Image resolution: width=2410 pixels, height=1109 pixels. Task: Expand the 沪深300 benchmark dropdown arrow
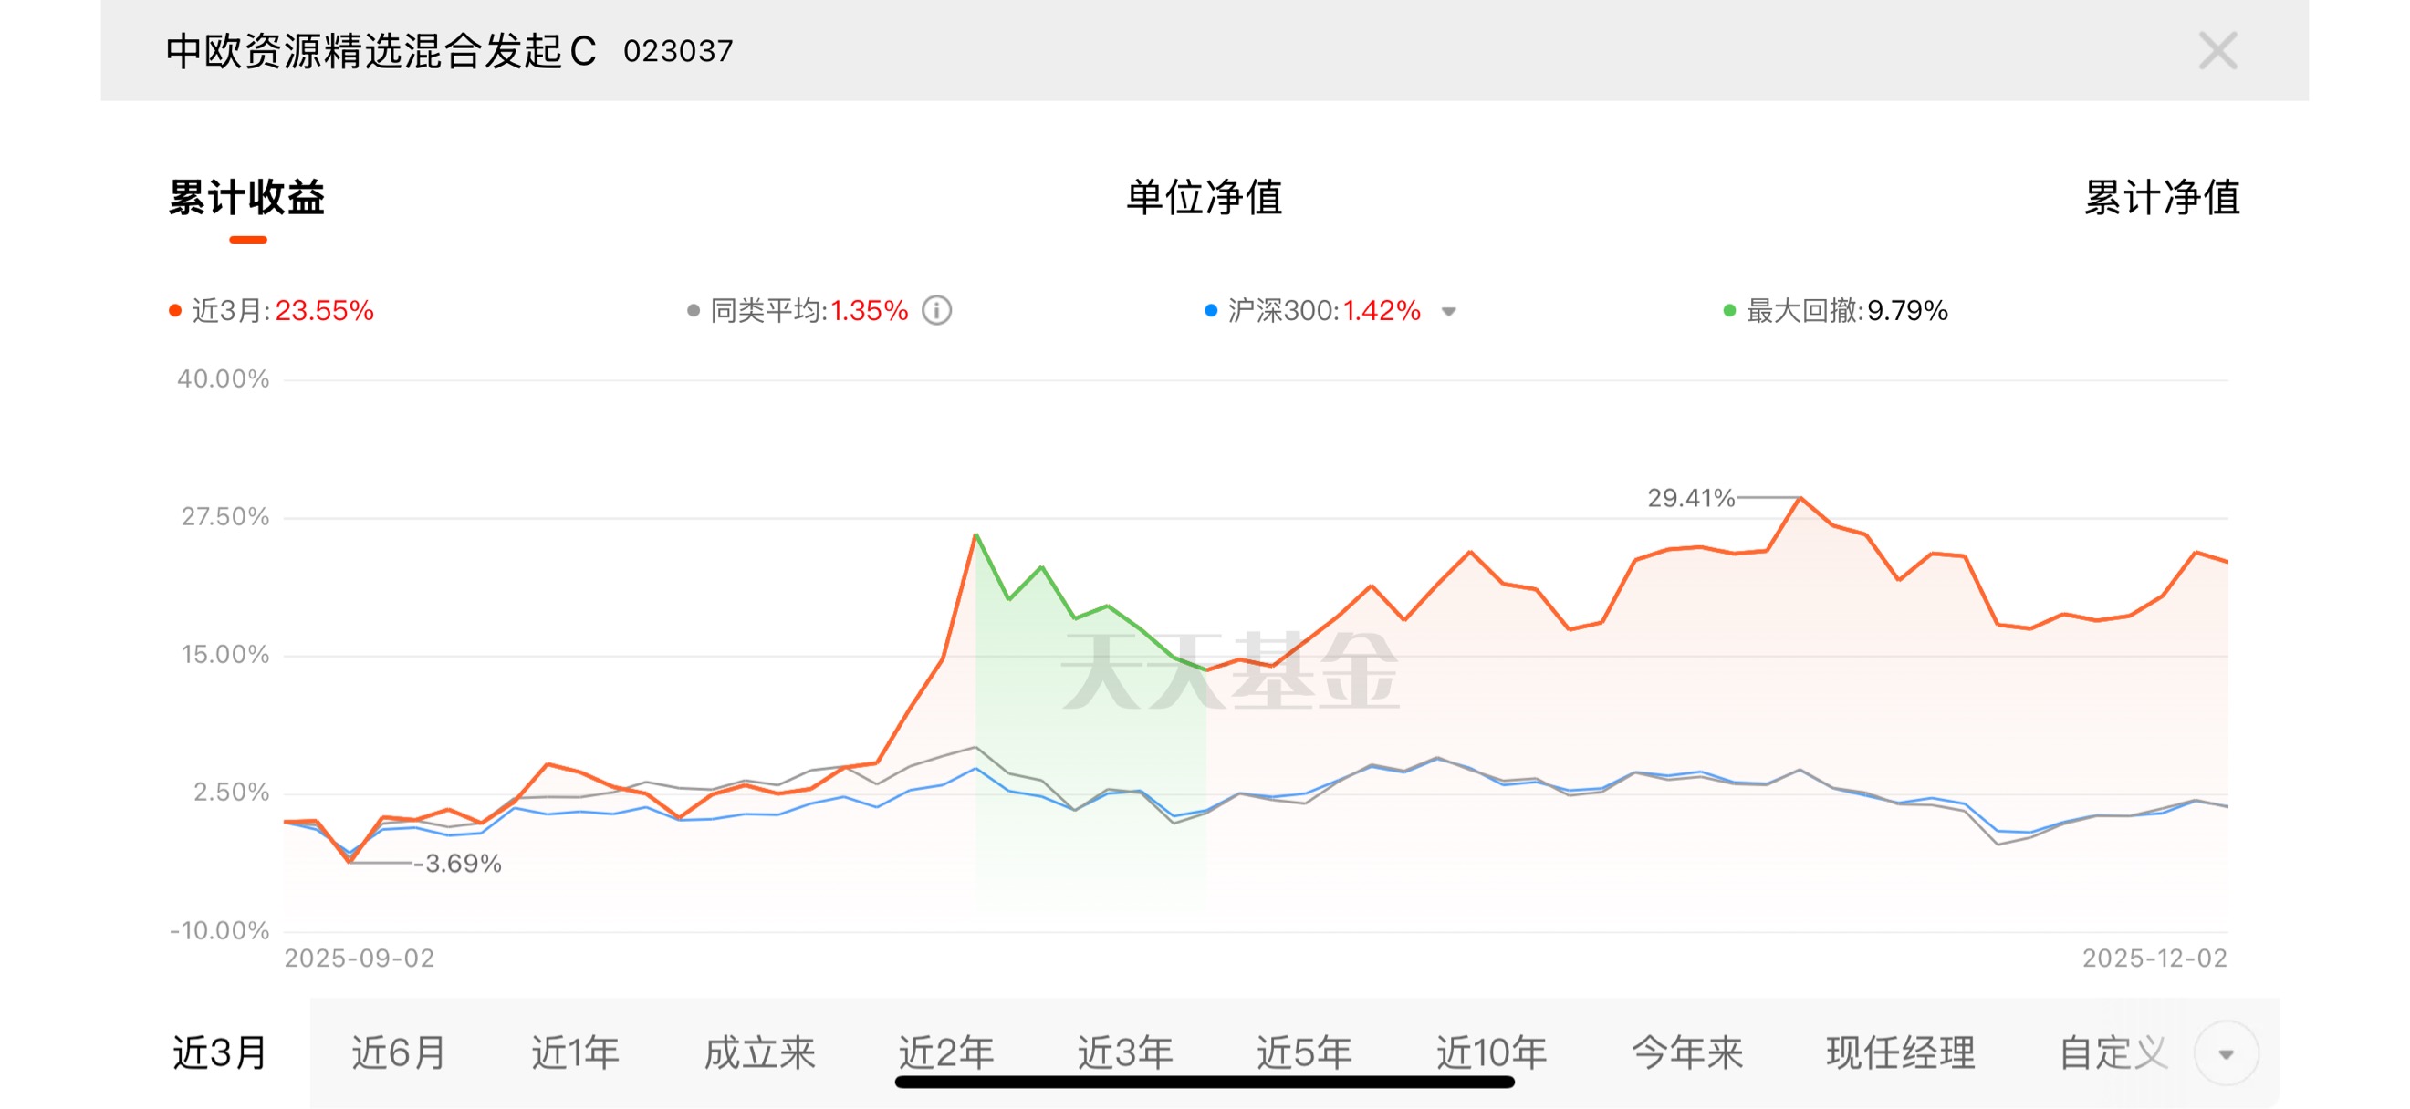[x=1448, y=311]
